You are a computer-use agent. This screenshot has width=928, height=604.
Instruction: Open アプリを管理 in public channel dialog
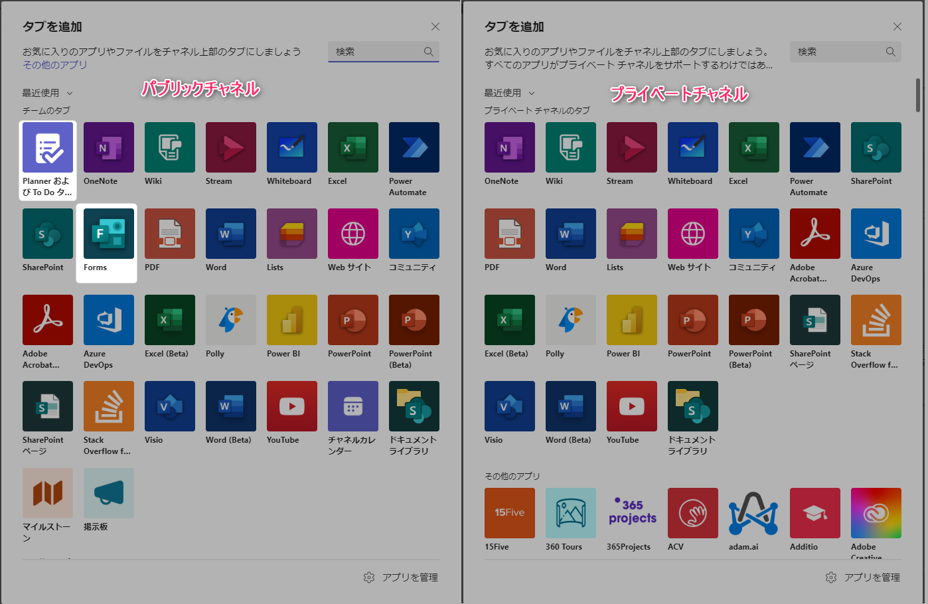coord(401,577)
